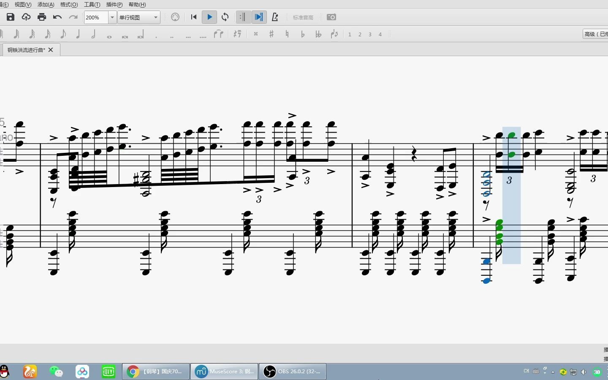Open the 单行视图 view mode dropdown

(x=139, y=17)
